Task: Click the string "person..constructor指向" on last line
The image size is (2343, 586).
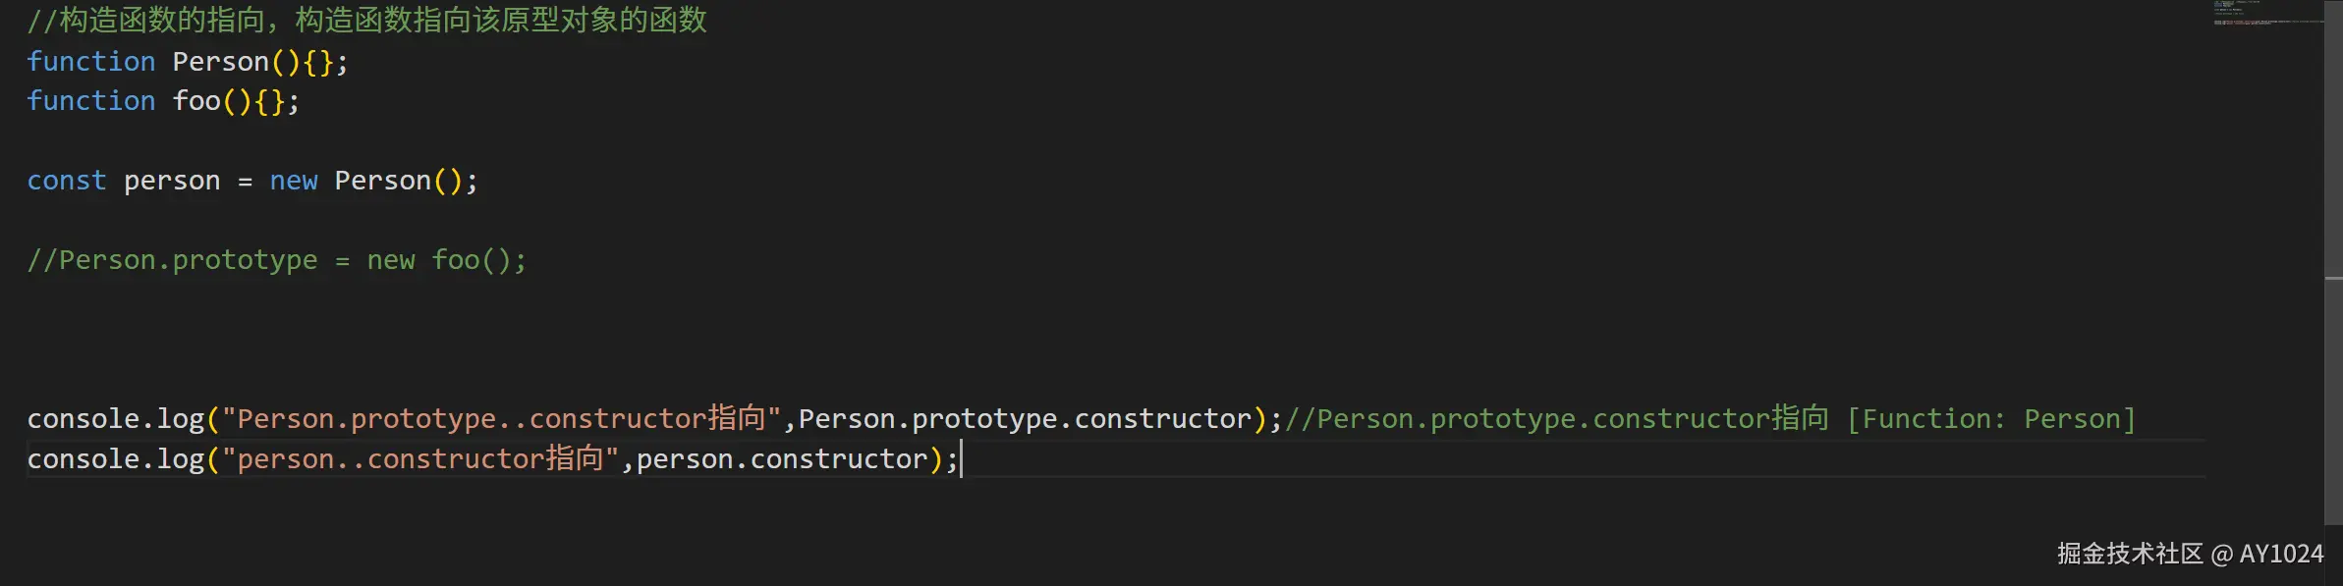Action: click(419, 459)
